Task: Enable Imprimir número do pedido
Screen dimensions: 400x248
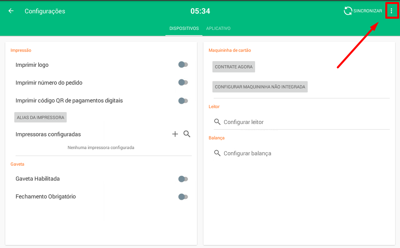Action: tap(183, 83)
